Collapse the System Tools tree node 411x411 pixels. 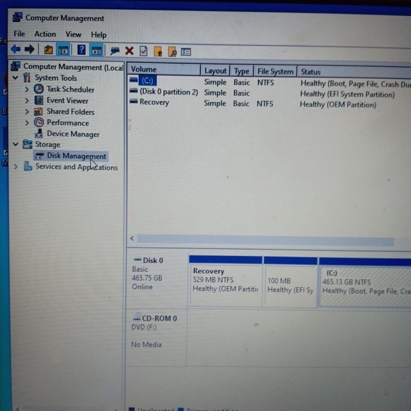coord(15,78)
